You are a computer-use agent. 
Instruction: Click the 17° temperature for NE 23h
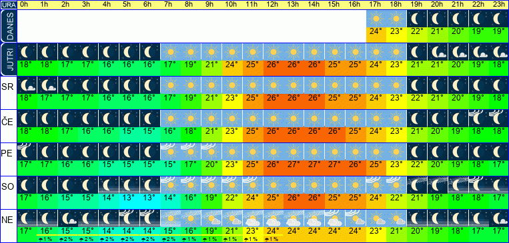(499, 231)
